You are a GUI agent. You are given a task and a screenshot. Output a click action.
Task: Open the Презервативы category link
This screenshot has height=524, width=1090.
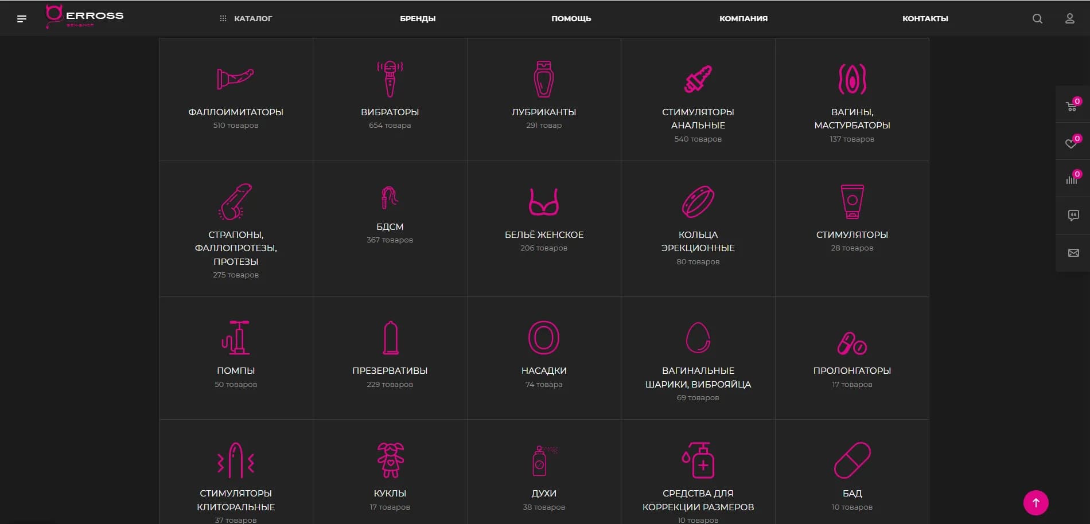(390, 371)
